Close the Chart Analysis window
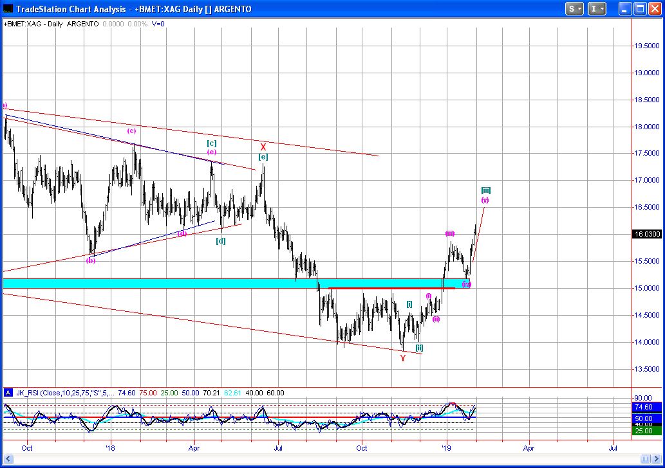Screen dimensions: 665x468 pos(655,9)
